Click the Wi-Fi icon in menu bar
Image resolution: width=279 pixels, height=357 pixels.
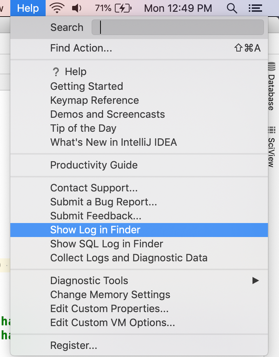[56, 8]
